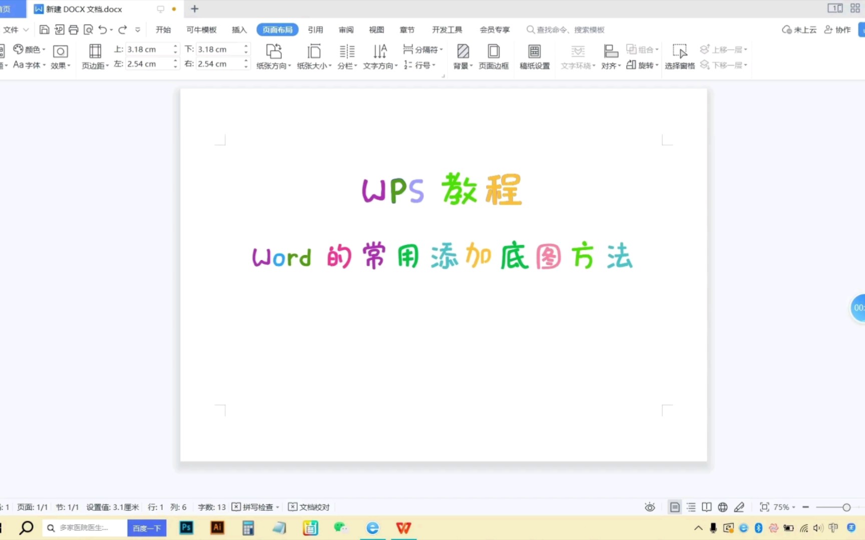
Task: Click zoom out minus button in status bar
Action: point(805,507)
